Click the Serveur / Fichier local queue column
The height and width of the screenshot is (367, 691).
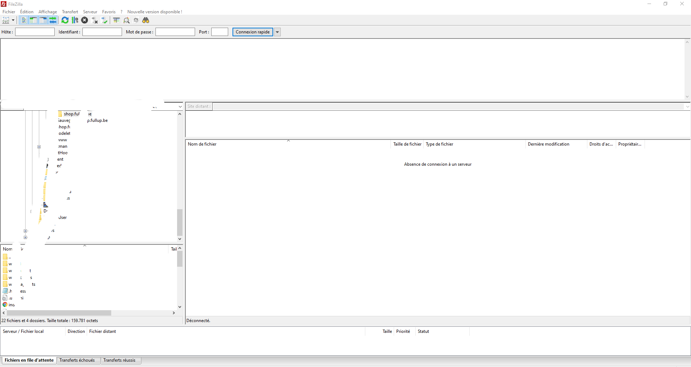[x=33, y=331]
